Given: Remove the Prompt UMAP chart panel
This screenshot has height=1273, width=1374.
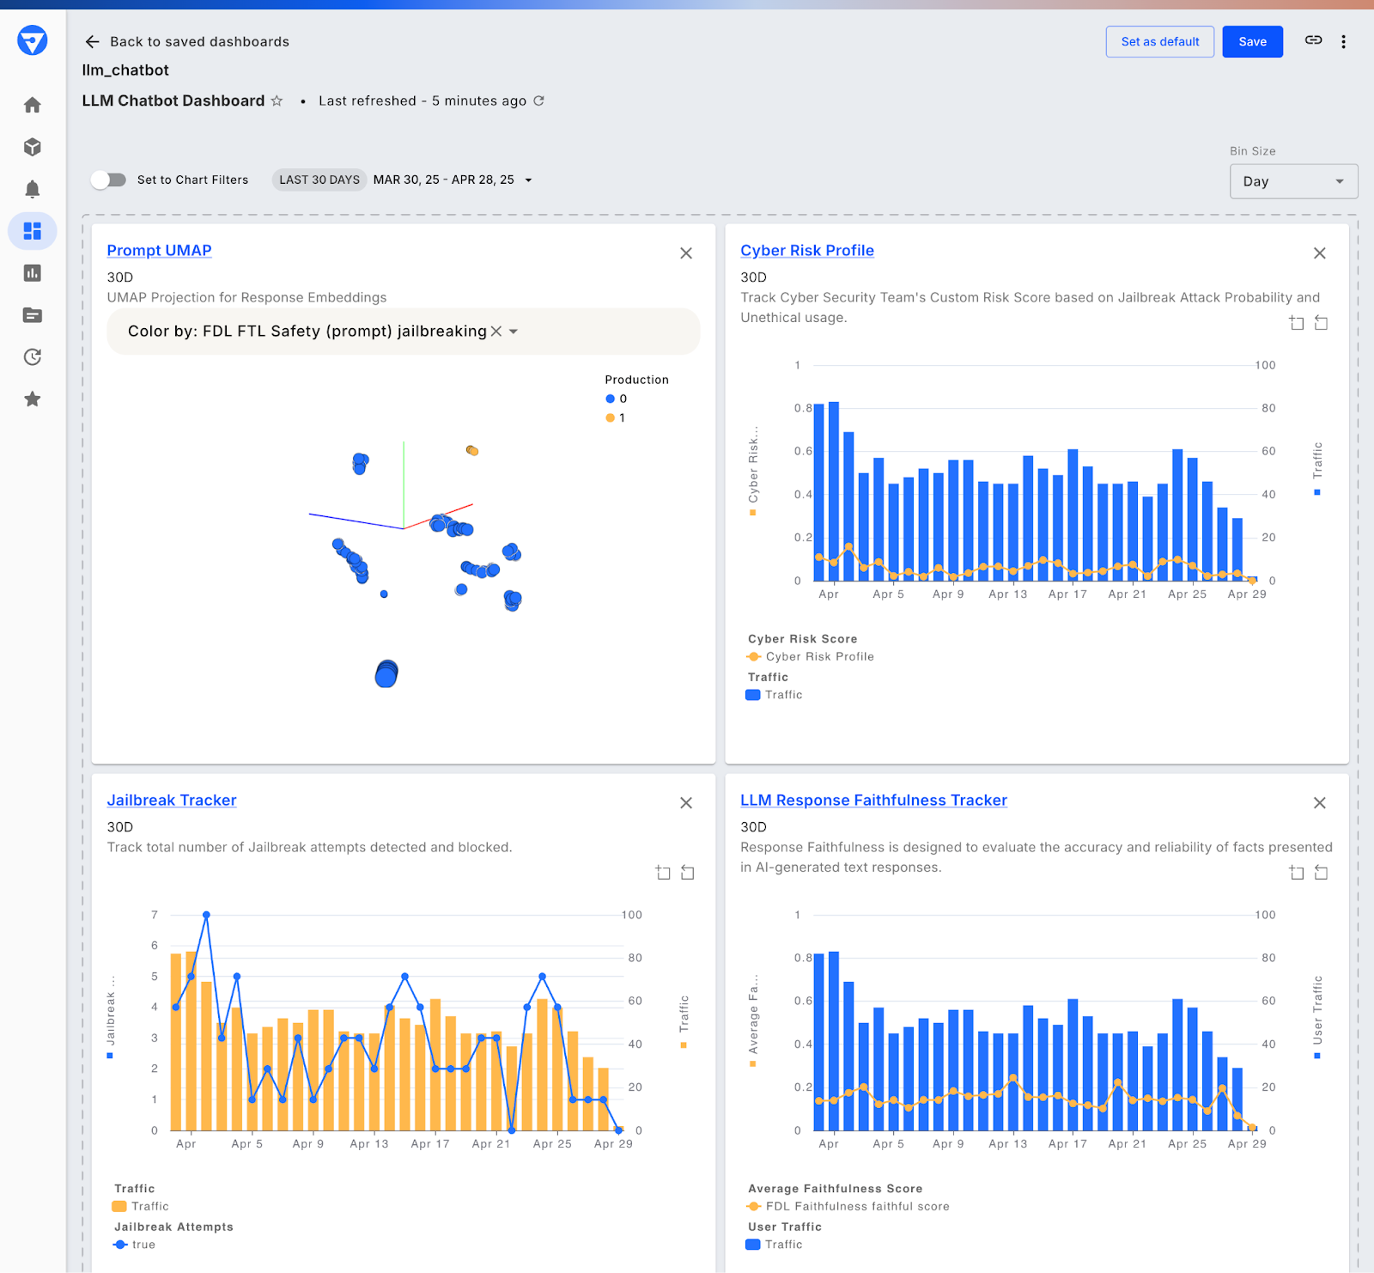Looking at the screenshot, I should [x=686, y=253].
